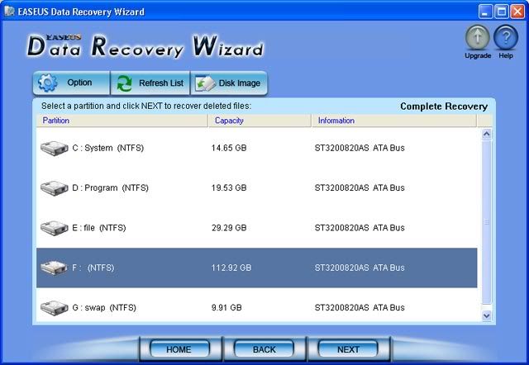529x365 pixels.
Task: Select the D: Program (NTFS) partition
Action: (x=257, y=188)
